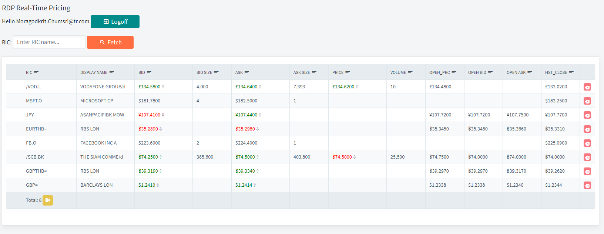Sort by BID SIZE column icon

(x=217, y=73)
